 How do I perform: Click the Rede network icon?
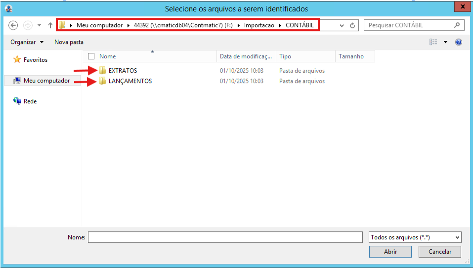(17, 101)
